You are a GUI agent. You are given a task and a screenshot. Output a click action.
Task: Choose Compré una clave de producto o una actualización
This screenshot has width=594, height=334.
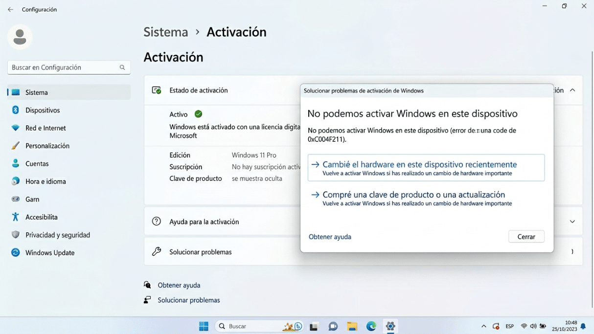(426, 198)
